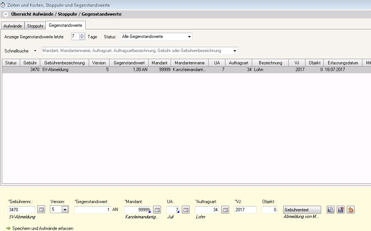Select the SV-Abmeldung cell in the table
371x231 pixels.
pyautogui.click(x=64, y=70)
